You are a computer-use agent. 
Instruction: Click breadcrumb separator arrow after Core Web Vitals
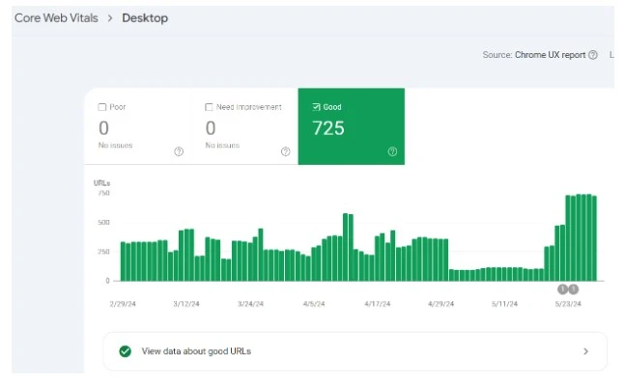click(110, 18)
